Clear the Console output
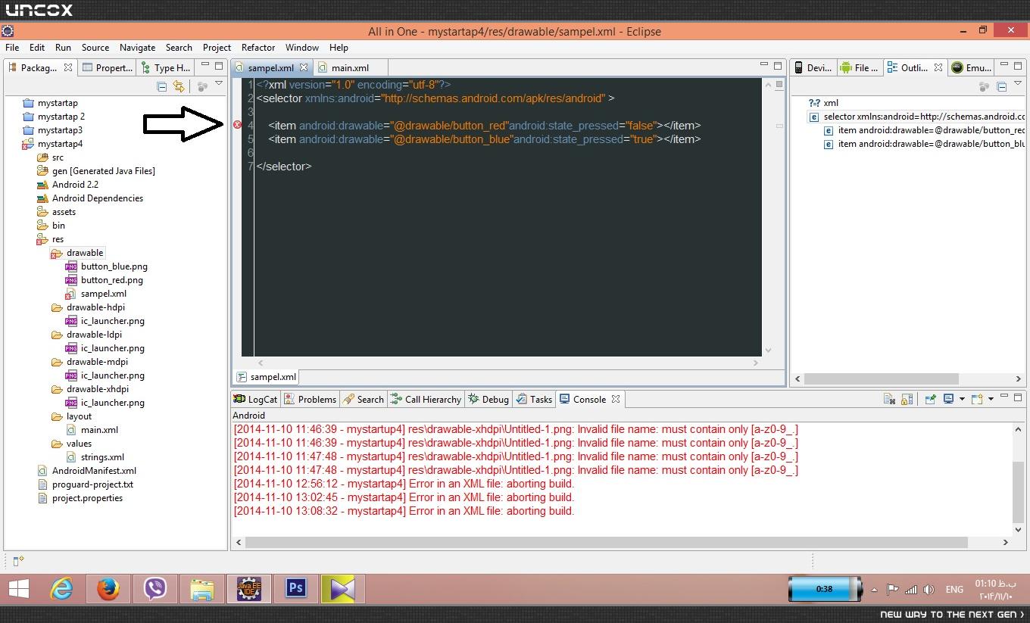This screenshot has height=623, width=1030. click(x=890, y=399)
